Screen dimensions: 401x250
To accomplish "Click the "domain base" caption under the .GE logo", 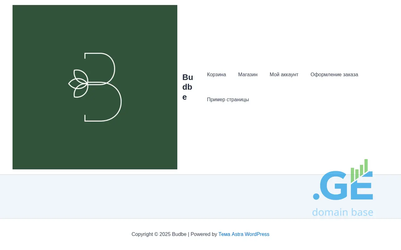I will point(342,212).
